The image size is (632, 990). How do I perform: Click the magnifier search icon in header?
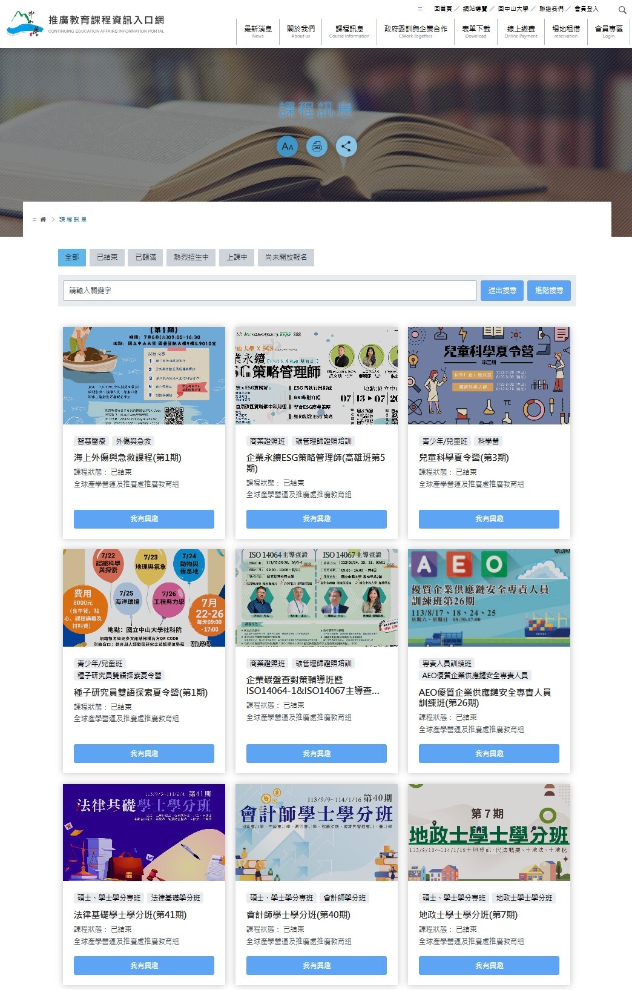[622, 10]
